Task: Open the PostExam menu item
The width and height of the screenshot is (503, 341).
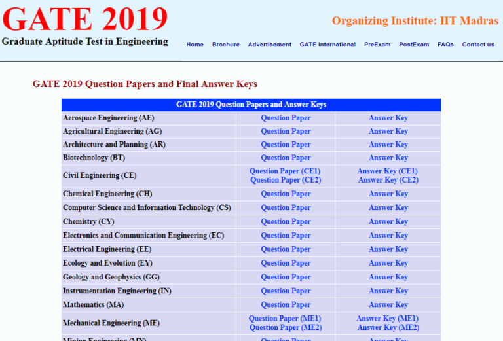Action: tap(414, 45)
